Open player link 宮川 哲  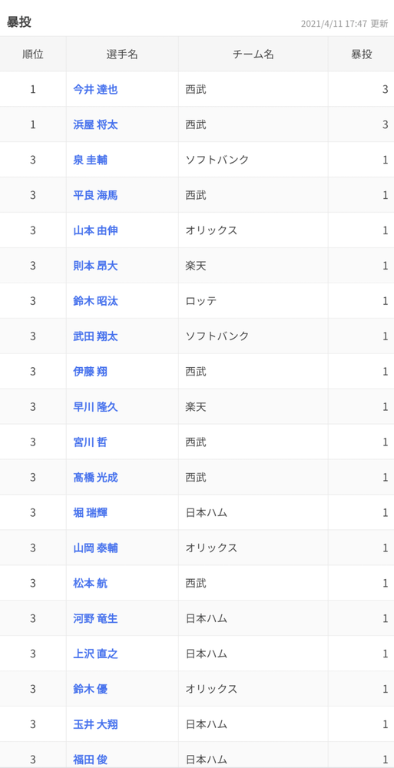tap(90, 442)
